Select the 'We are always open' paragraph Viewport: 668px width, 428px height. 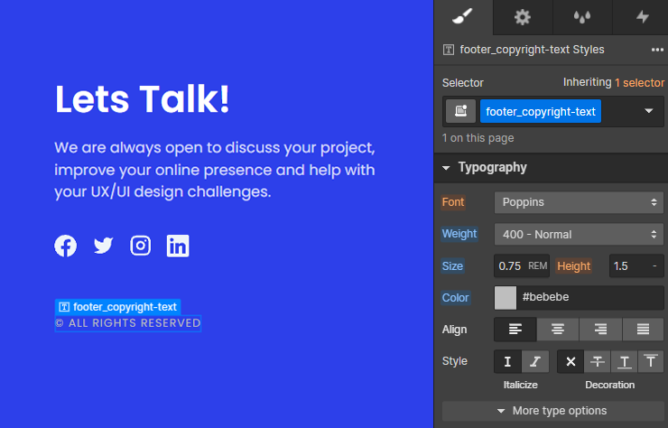coord(215,170)
